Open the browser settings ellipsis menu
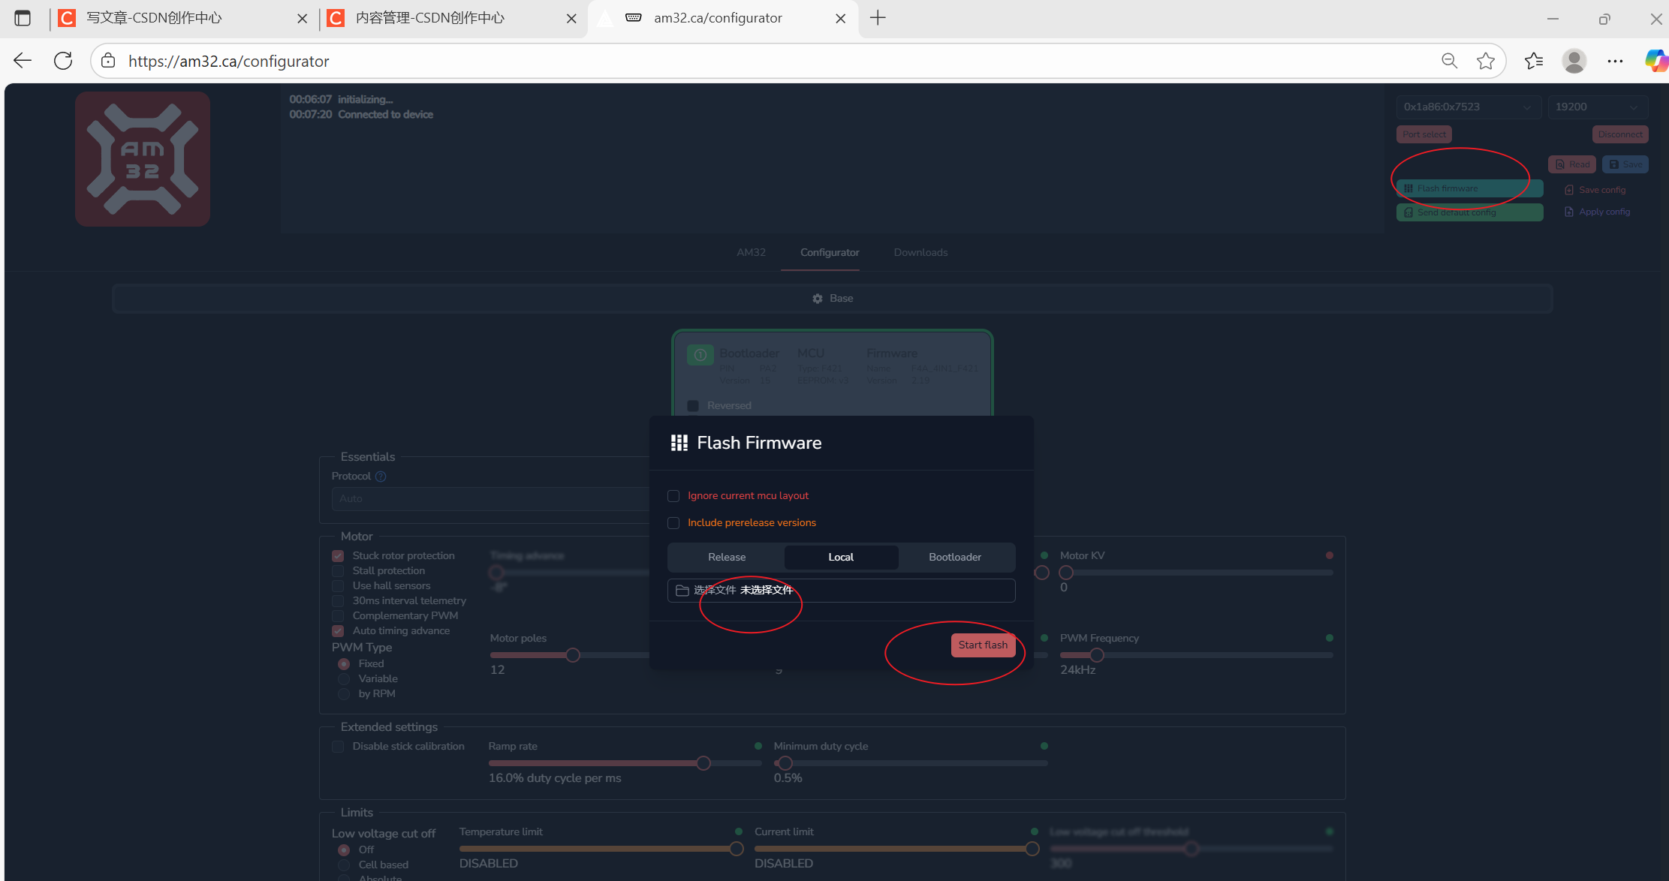1669x881 pixels. point(1615,61)
